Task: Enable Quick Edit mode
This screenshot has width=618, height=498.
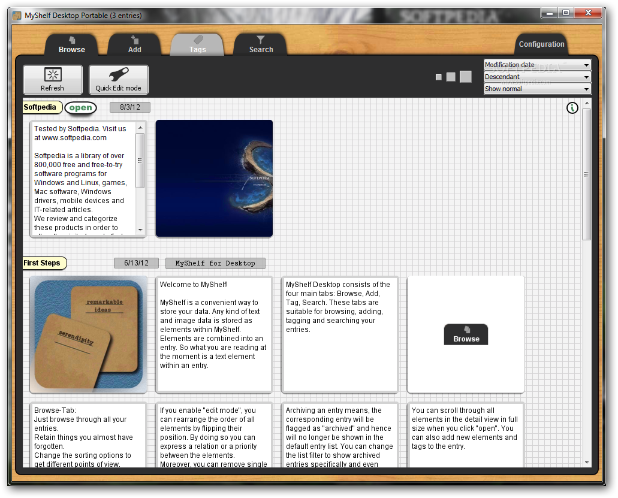Action: [x=119, y=80]
